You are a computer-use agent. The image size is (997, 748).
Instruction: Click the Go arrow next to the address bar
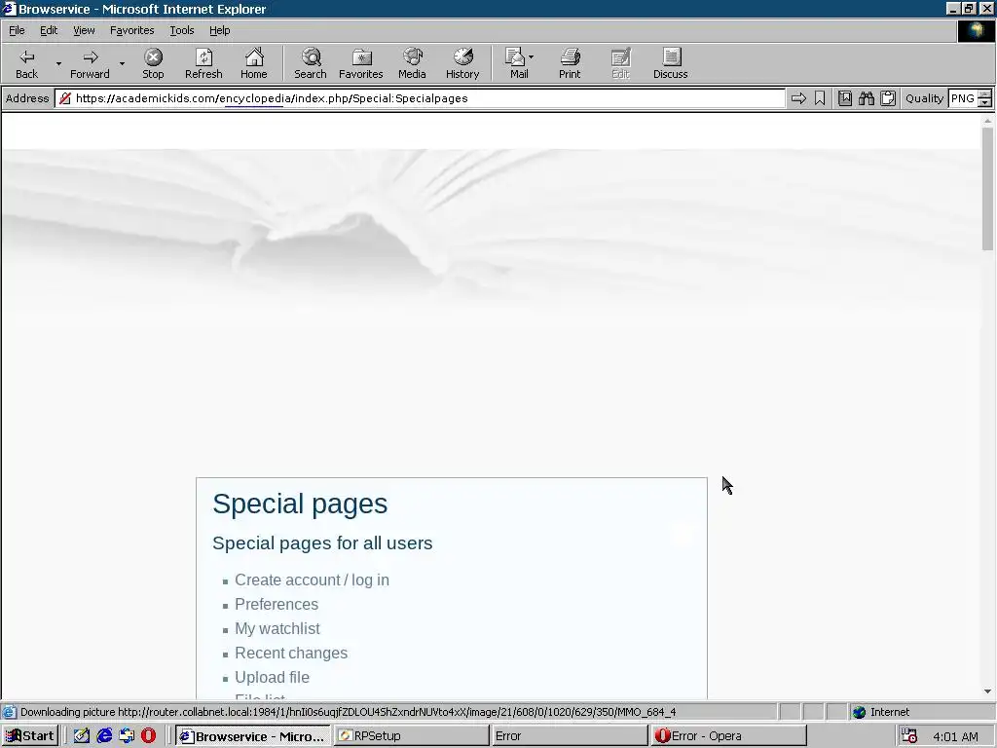click(798, 98)
